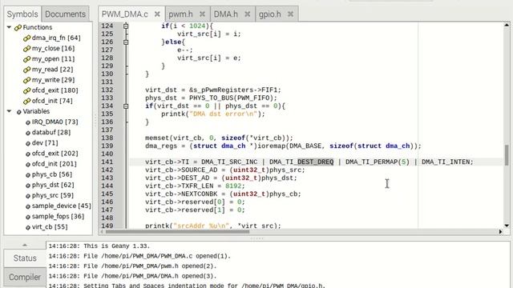Viewport: 513px width, 288px height.
Task: Collapse the Functions tree group
Action: pos(9,27)
